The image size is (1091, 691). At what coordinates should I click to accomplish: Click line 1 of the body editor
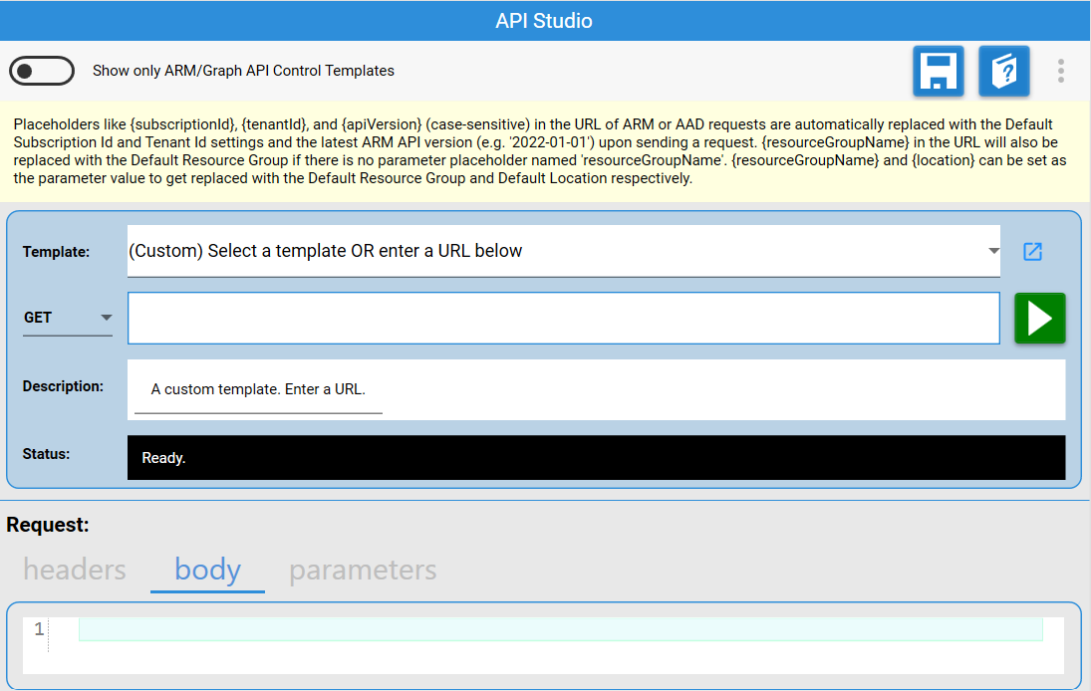click(x=560, y=629)
